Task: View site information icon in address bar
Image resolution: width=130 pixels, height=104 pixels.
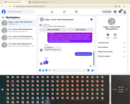Action: [14, 6]
